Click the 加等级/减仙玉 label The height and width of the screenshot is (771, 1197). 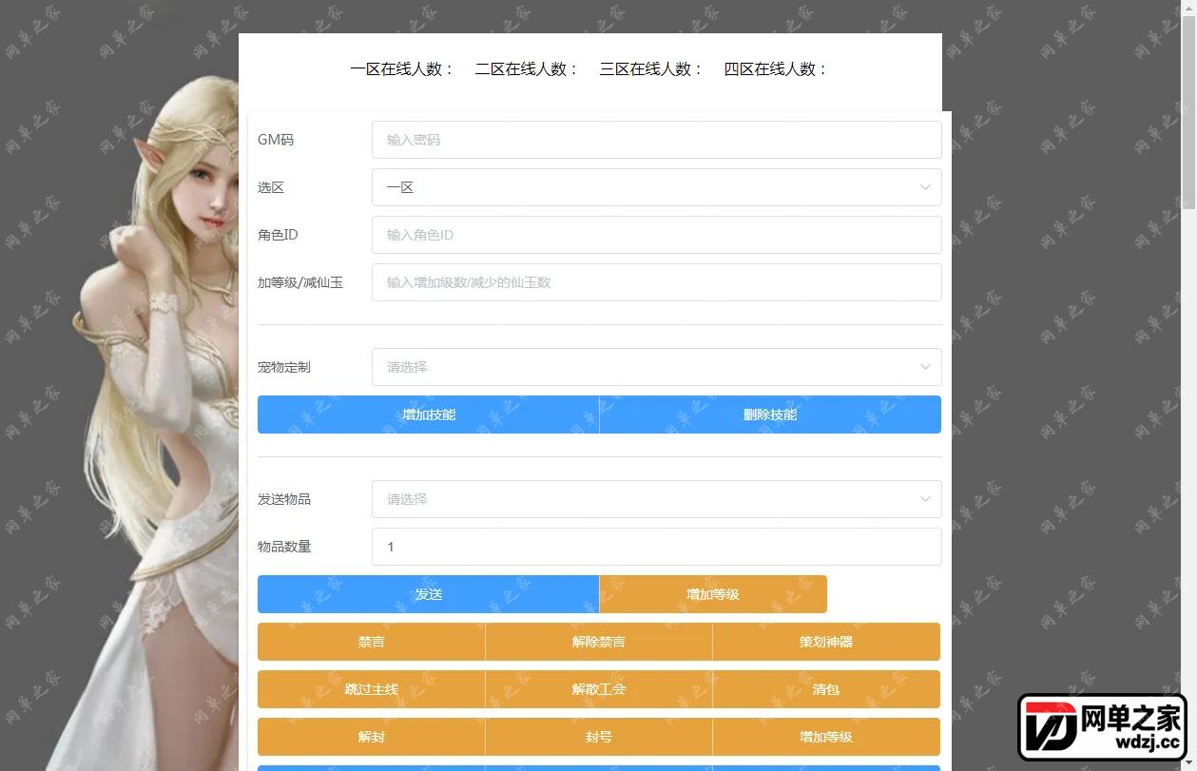pos(300,282)
